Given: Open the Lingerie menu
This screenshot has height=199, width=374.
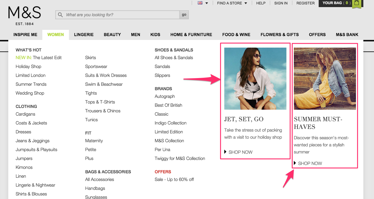Looking at the screenshot, I should click(x=84, y=35).
